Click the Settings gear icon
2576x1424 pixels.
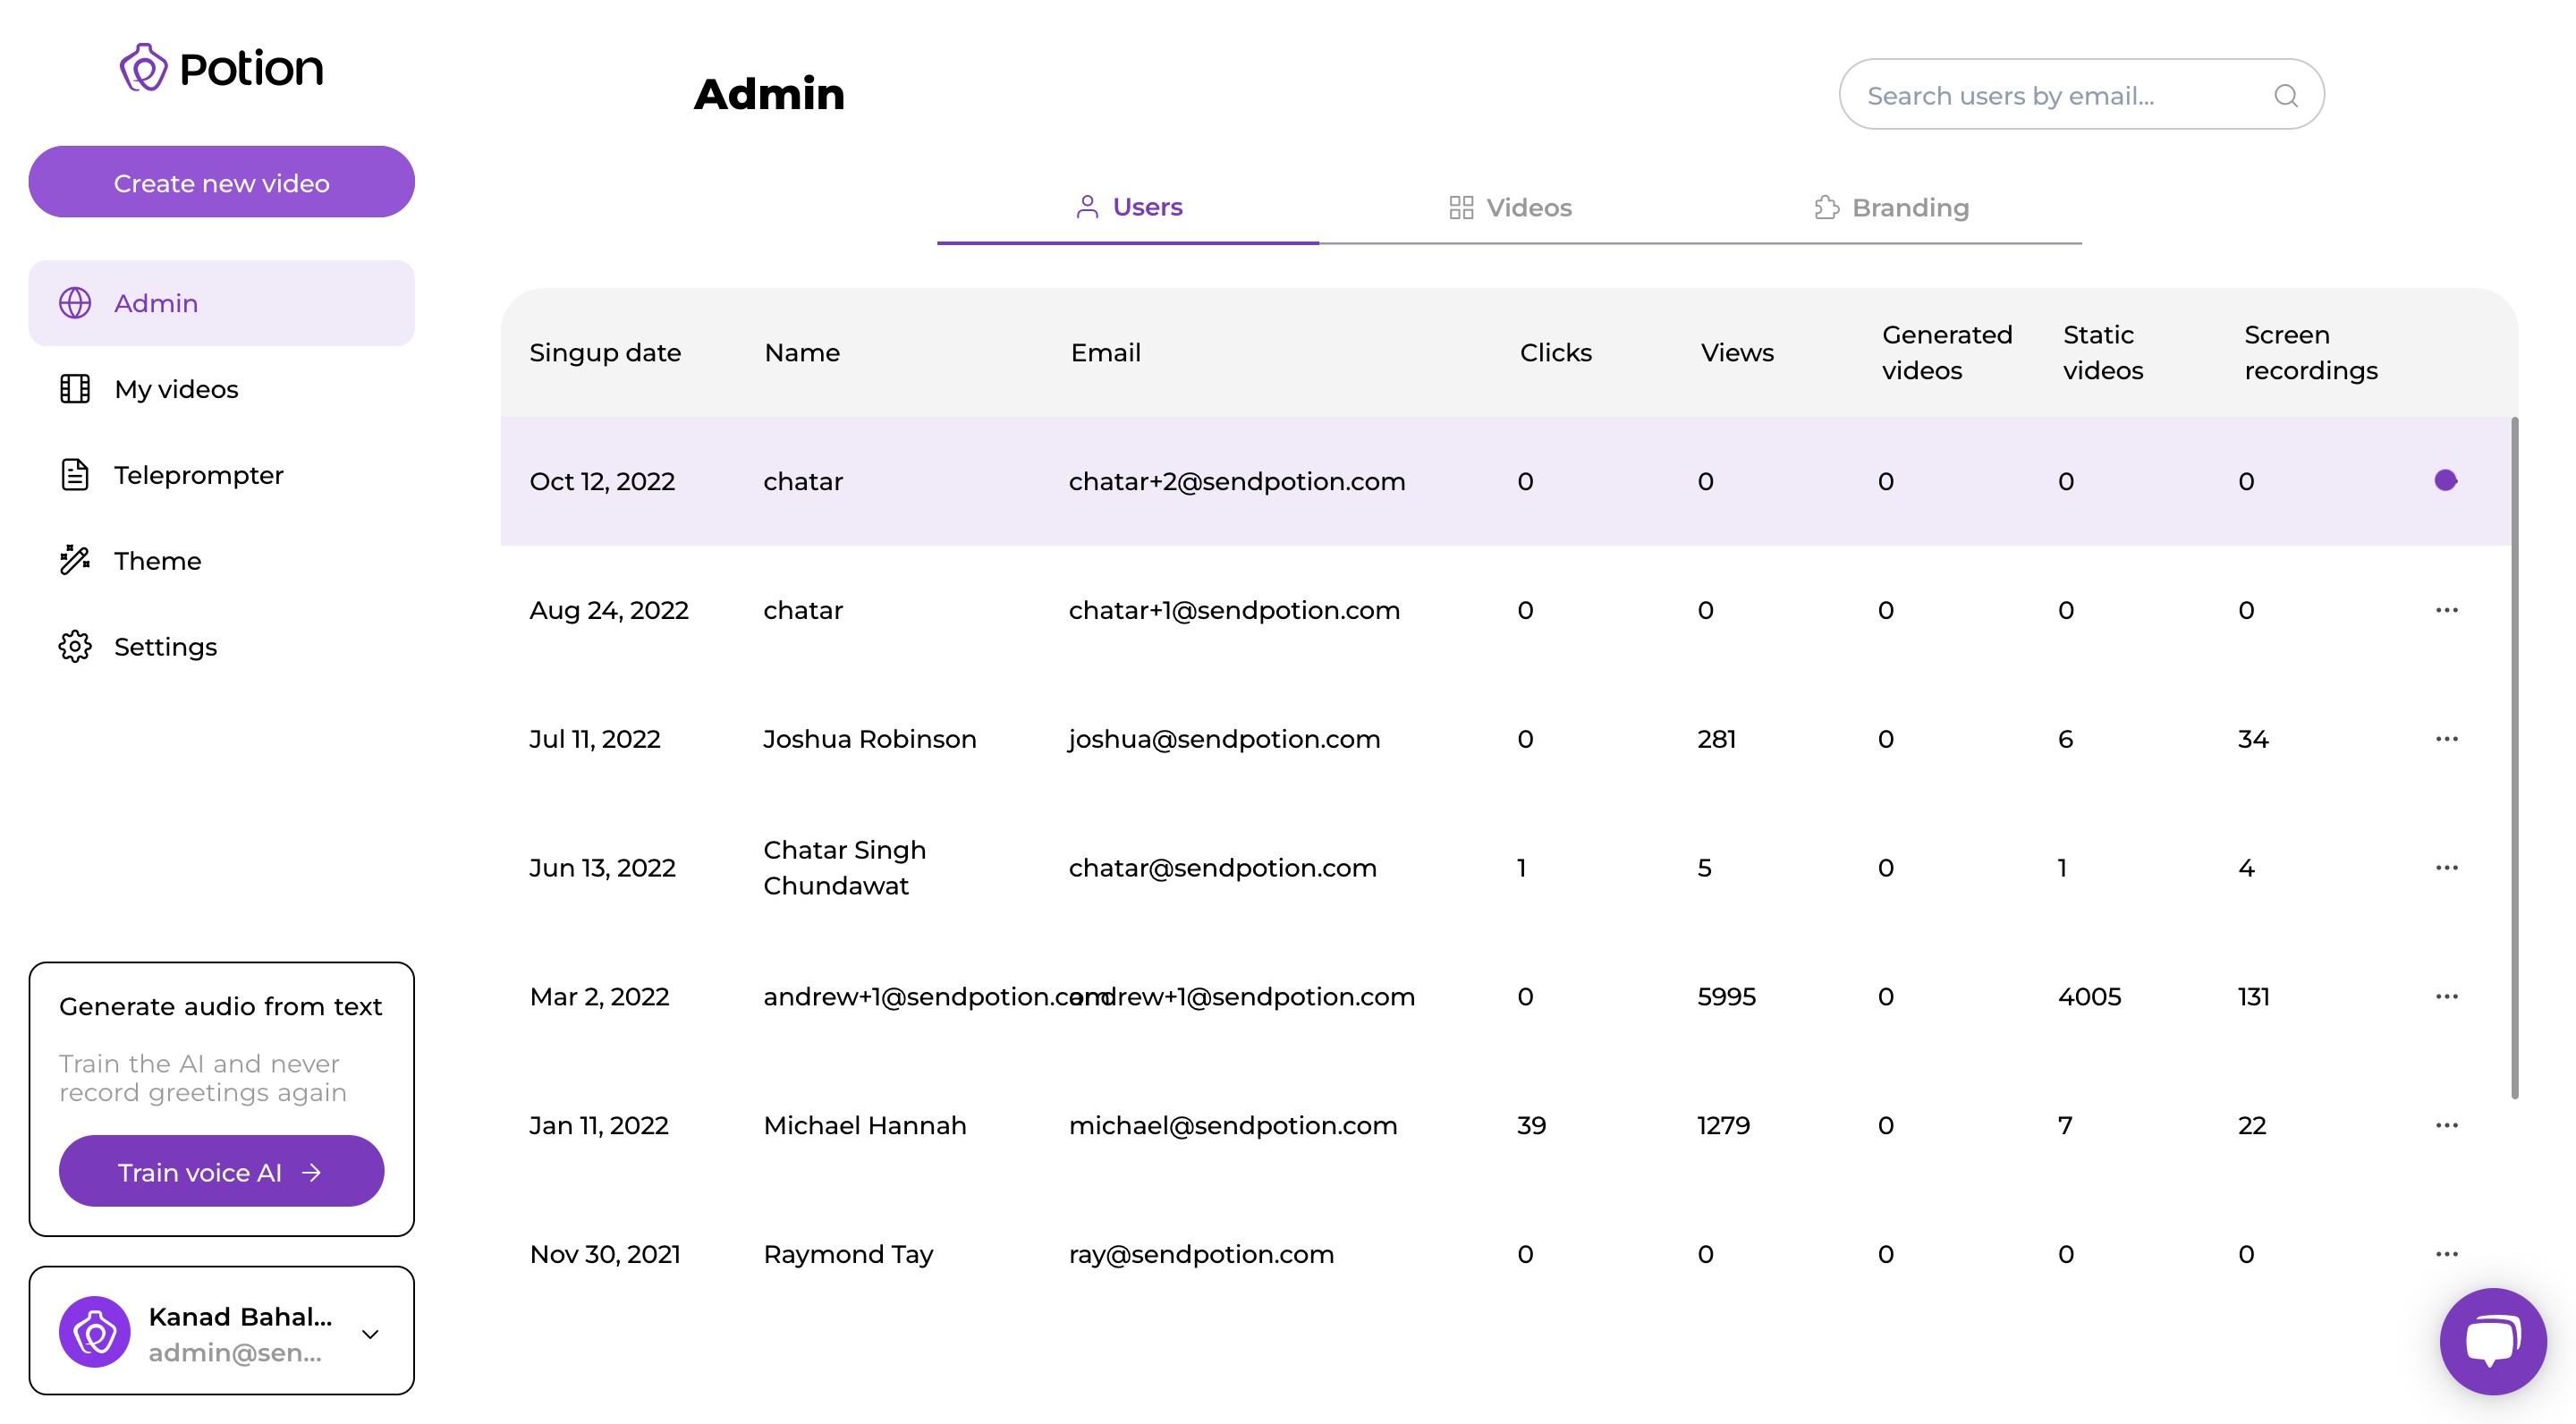(75, 647)
